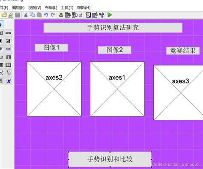Click the Undo arrow in the toolbar

46,15
